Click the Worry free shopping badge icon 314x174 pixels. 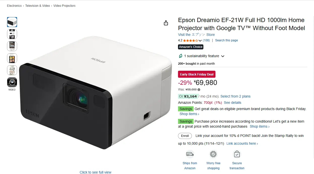tap(213, 154)
